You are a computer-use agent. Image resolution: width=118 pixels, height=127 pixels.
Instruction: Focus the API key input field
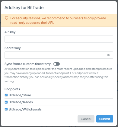[59, 39]
